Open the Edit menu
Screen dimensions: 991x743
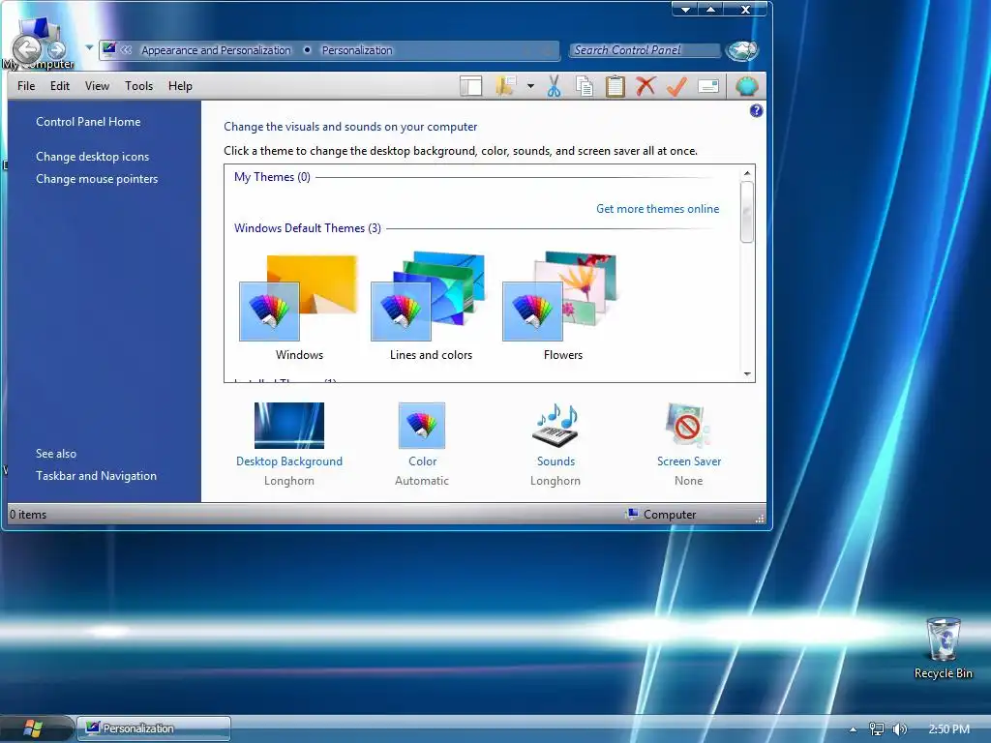point(60,86)
